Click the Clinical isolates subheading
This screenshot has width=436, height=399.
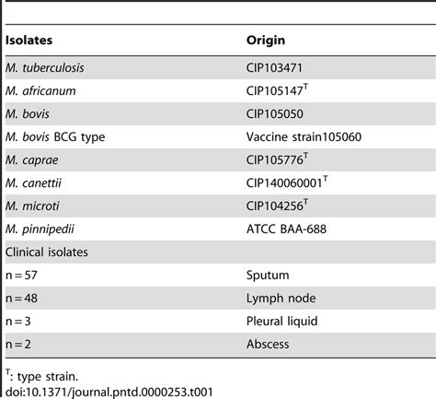click(47, 252)
